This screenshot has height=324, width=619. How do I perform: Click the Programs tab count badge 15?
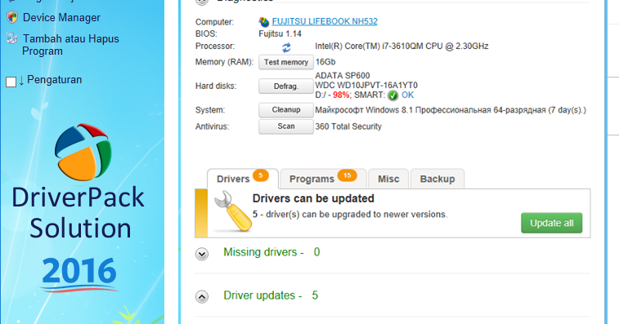pyautogui.click(x=347, y=175)
